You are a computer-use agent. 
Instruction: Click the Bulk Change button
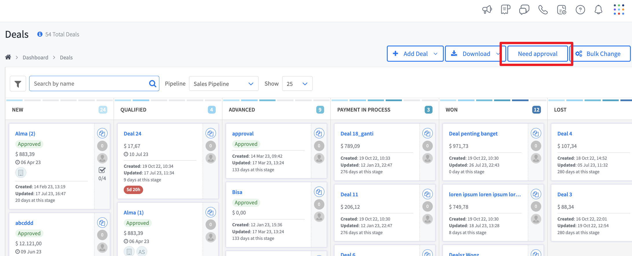click(x=600, y=54)
